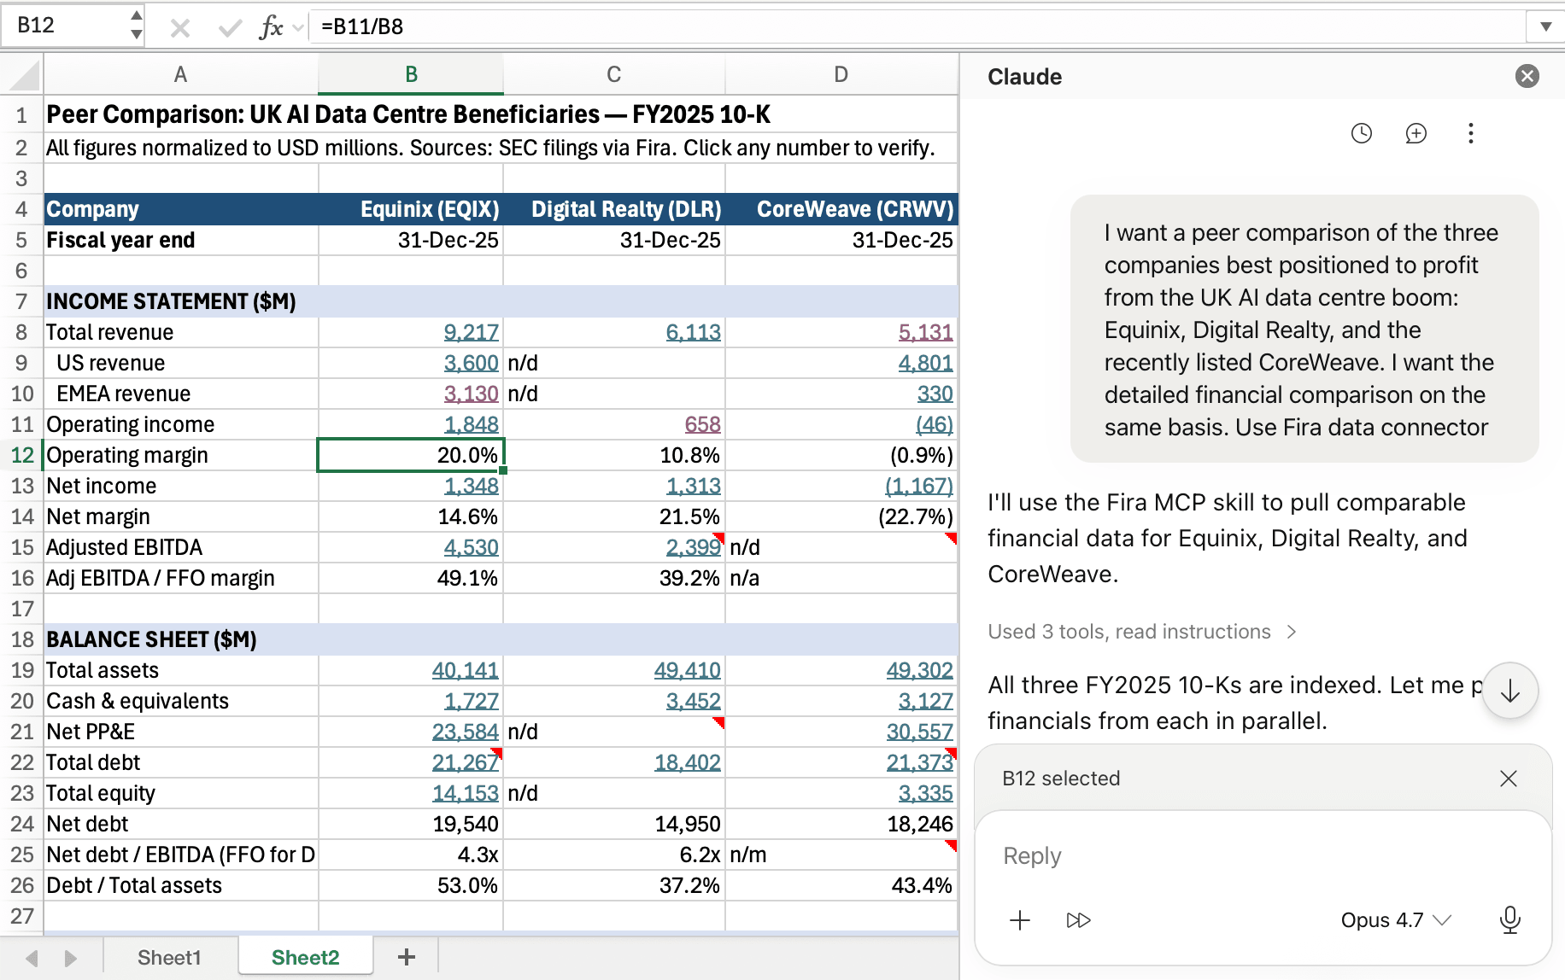Click Equinix total debt 21,267
The image size is (1565, 980).
pyautogui.click(x=465, y=762)
